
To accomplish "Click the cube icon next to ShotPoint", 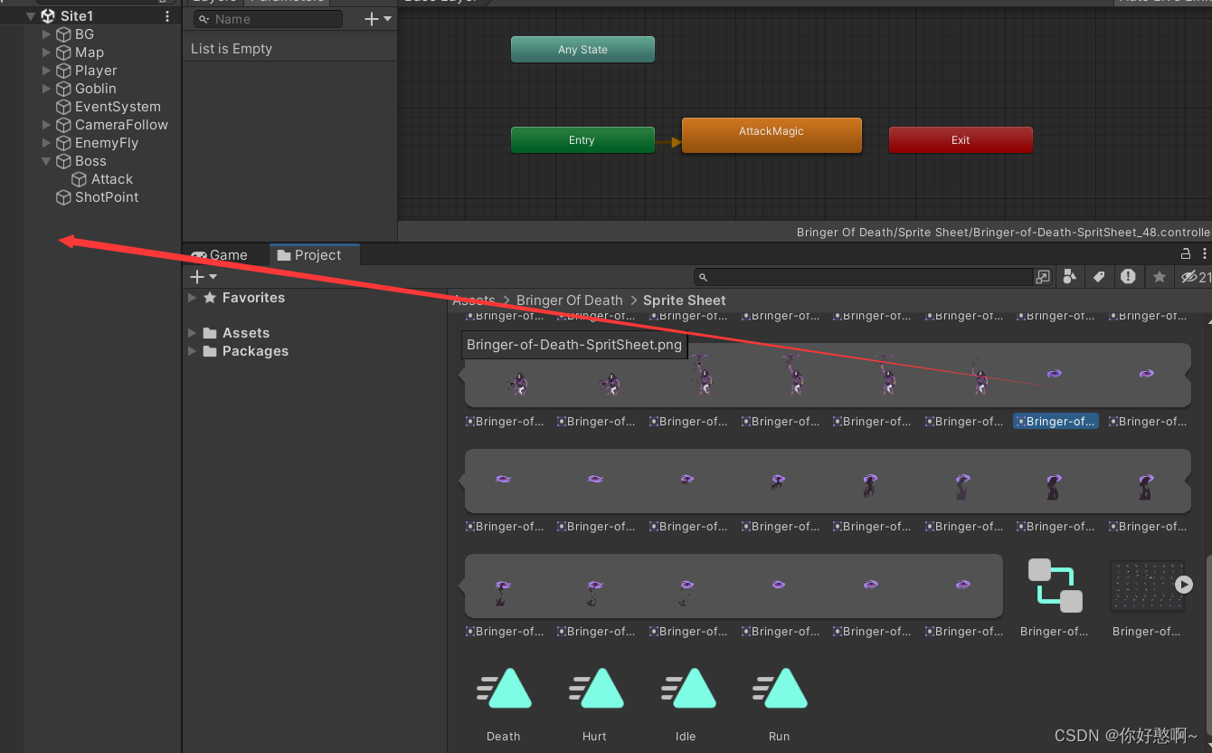I will (63, 197).
